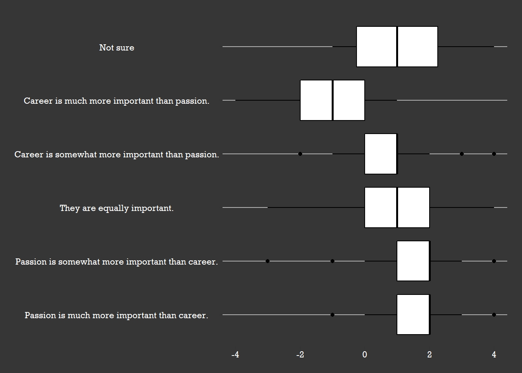Click outlier dot at -3 in Passion somewhat row
Screen dimensions: 522x373
(x=268, y=261)
